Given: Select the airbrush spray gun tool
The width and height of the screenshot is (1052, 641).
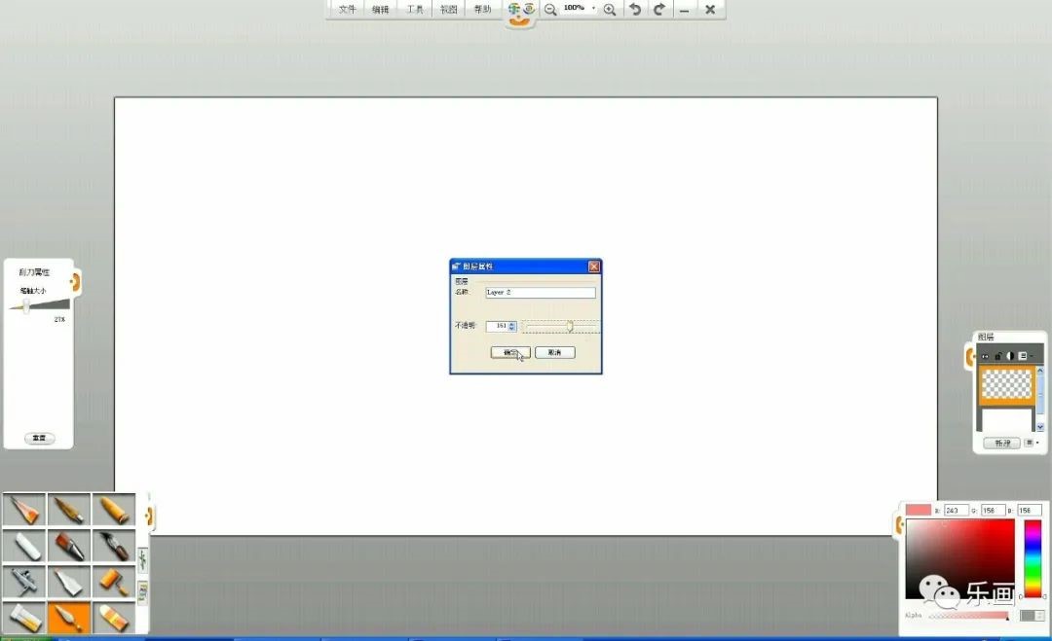Looking at the screenshot, I should pos(23,581).
